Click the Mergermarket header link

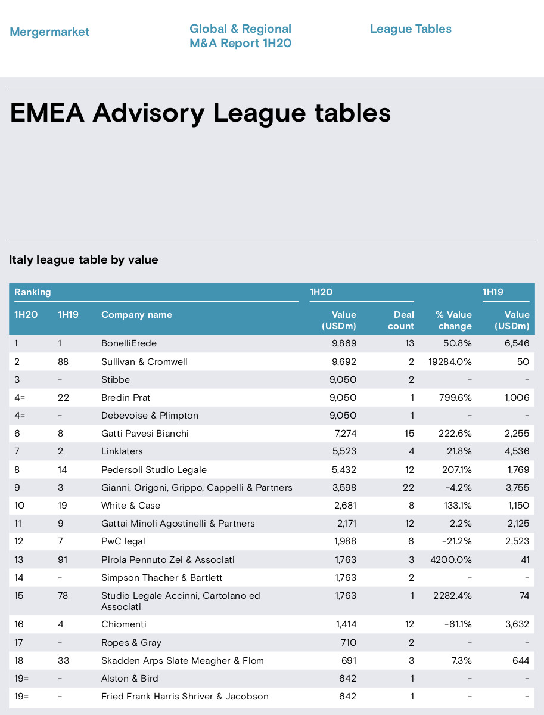tap(49, 32)
